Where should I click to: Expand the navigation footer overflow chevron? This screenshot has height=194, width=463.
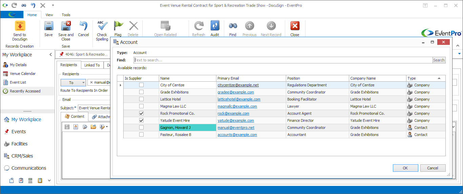(49, 181)
